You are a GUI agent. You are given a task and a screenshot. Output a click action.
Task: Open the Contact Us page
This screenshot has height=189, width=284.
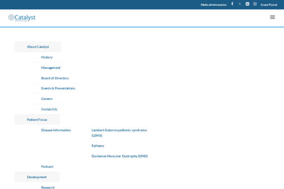(49, 109)
